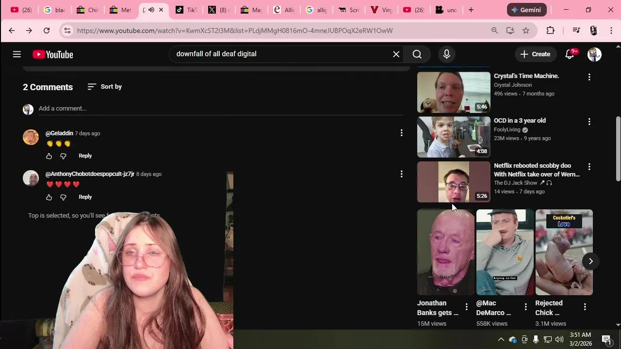Dislike the @AnthonyChobotdoespopcult comment
This screenshot has width=621, height=349.
coord(63,197)
